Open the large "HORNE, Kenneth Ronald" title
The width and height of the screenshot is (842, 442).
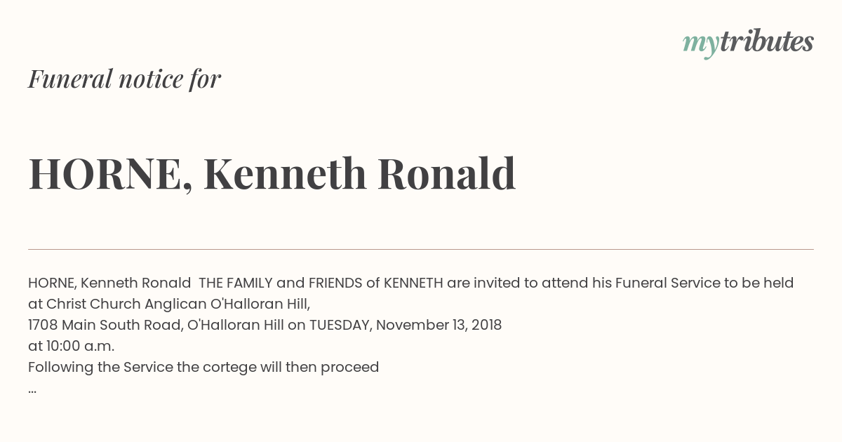(272, 174)
